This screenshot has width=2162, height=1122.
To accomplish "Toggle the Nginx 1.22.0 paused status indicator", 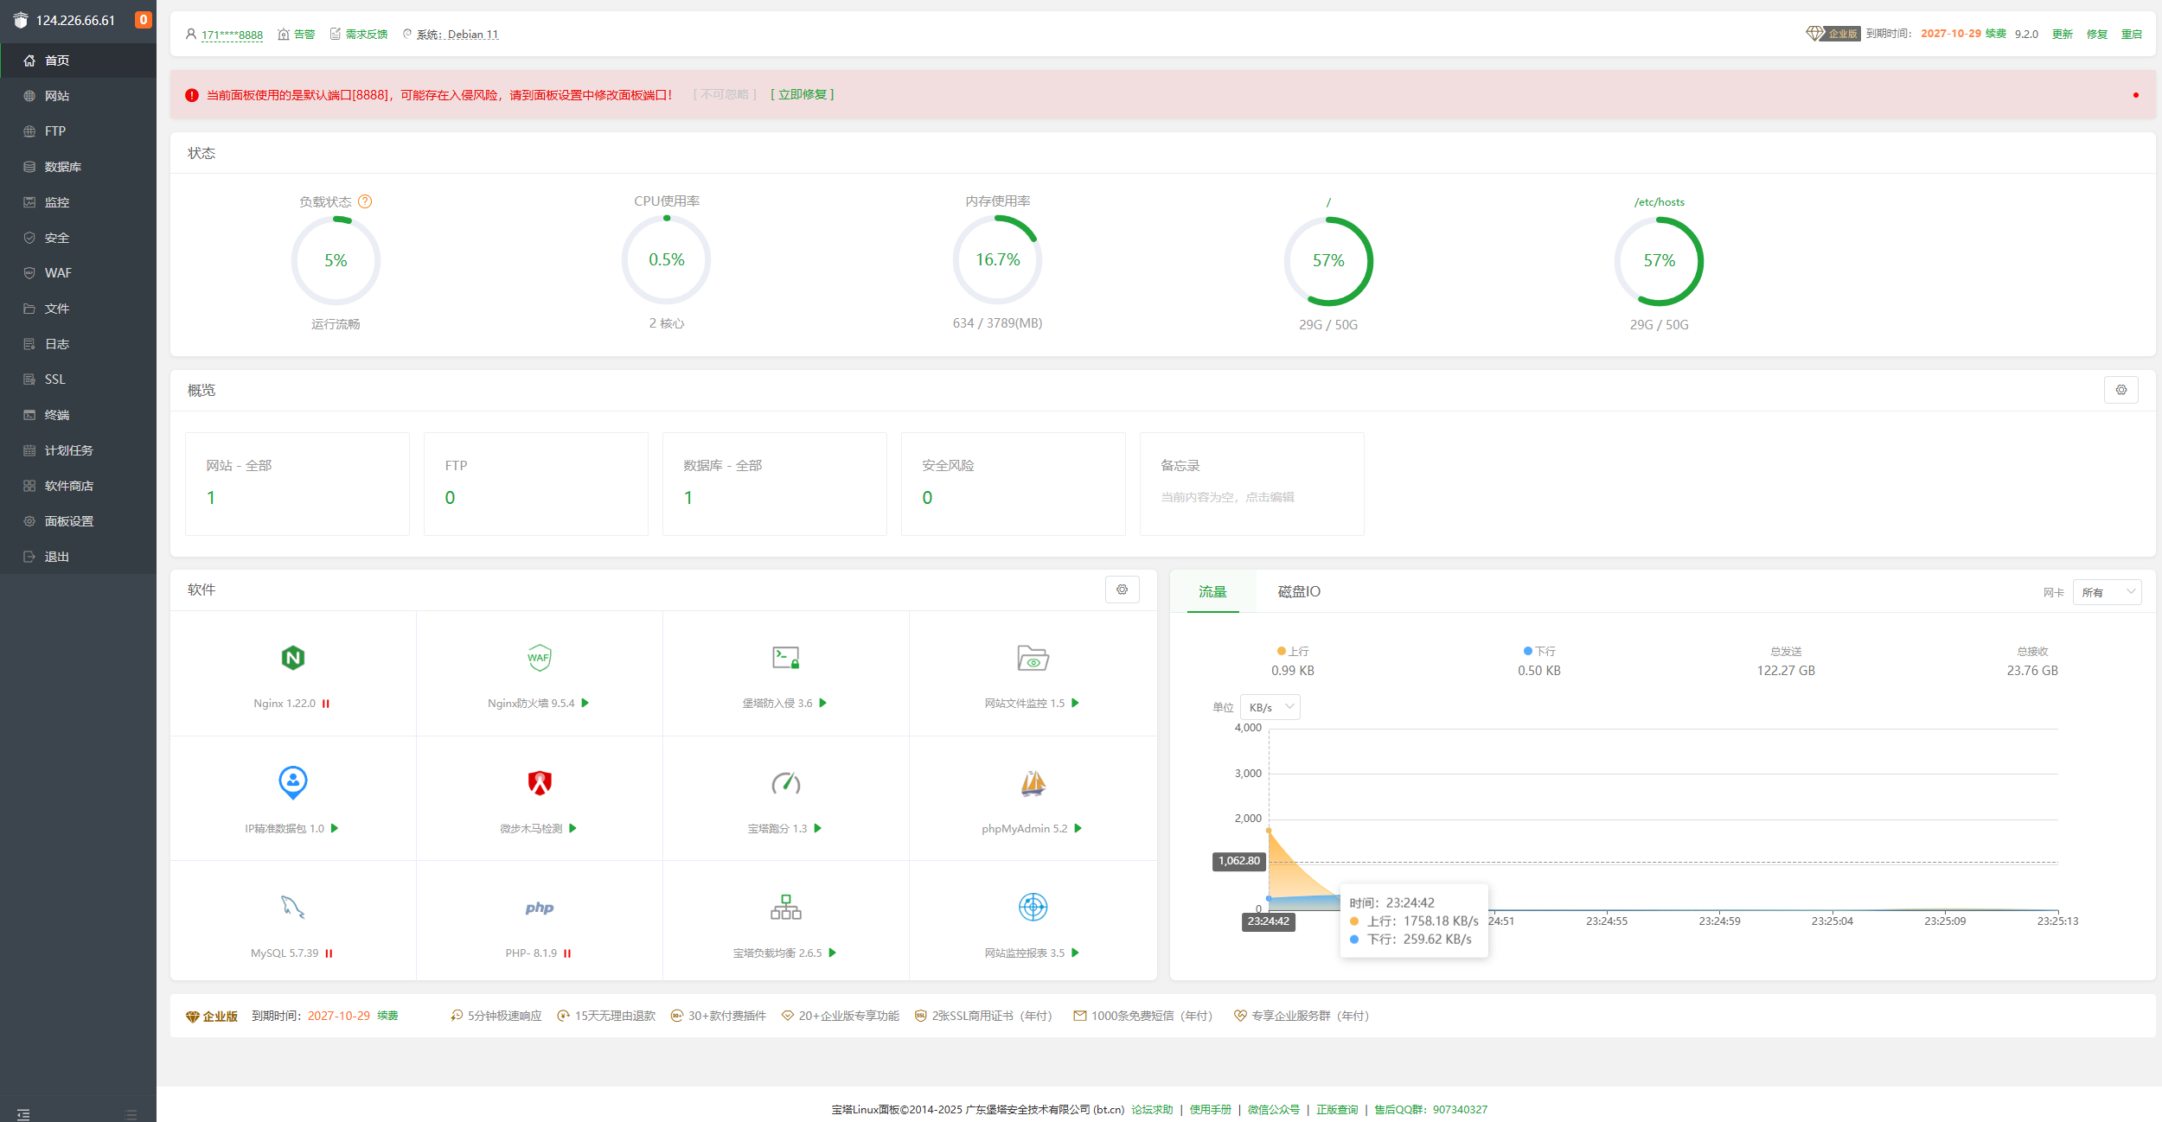I will point(326,704).
